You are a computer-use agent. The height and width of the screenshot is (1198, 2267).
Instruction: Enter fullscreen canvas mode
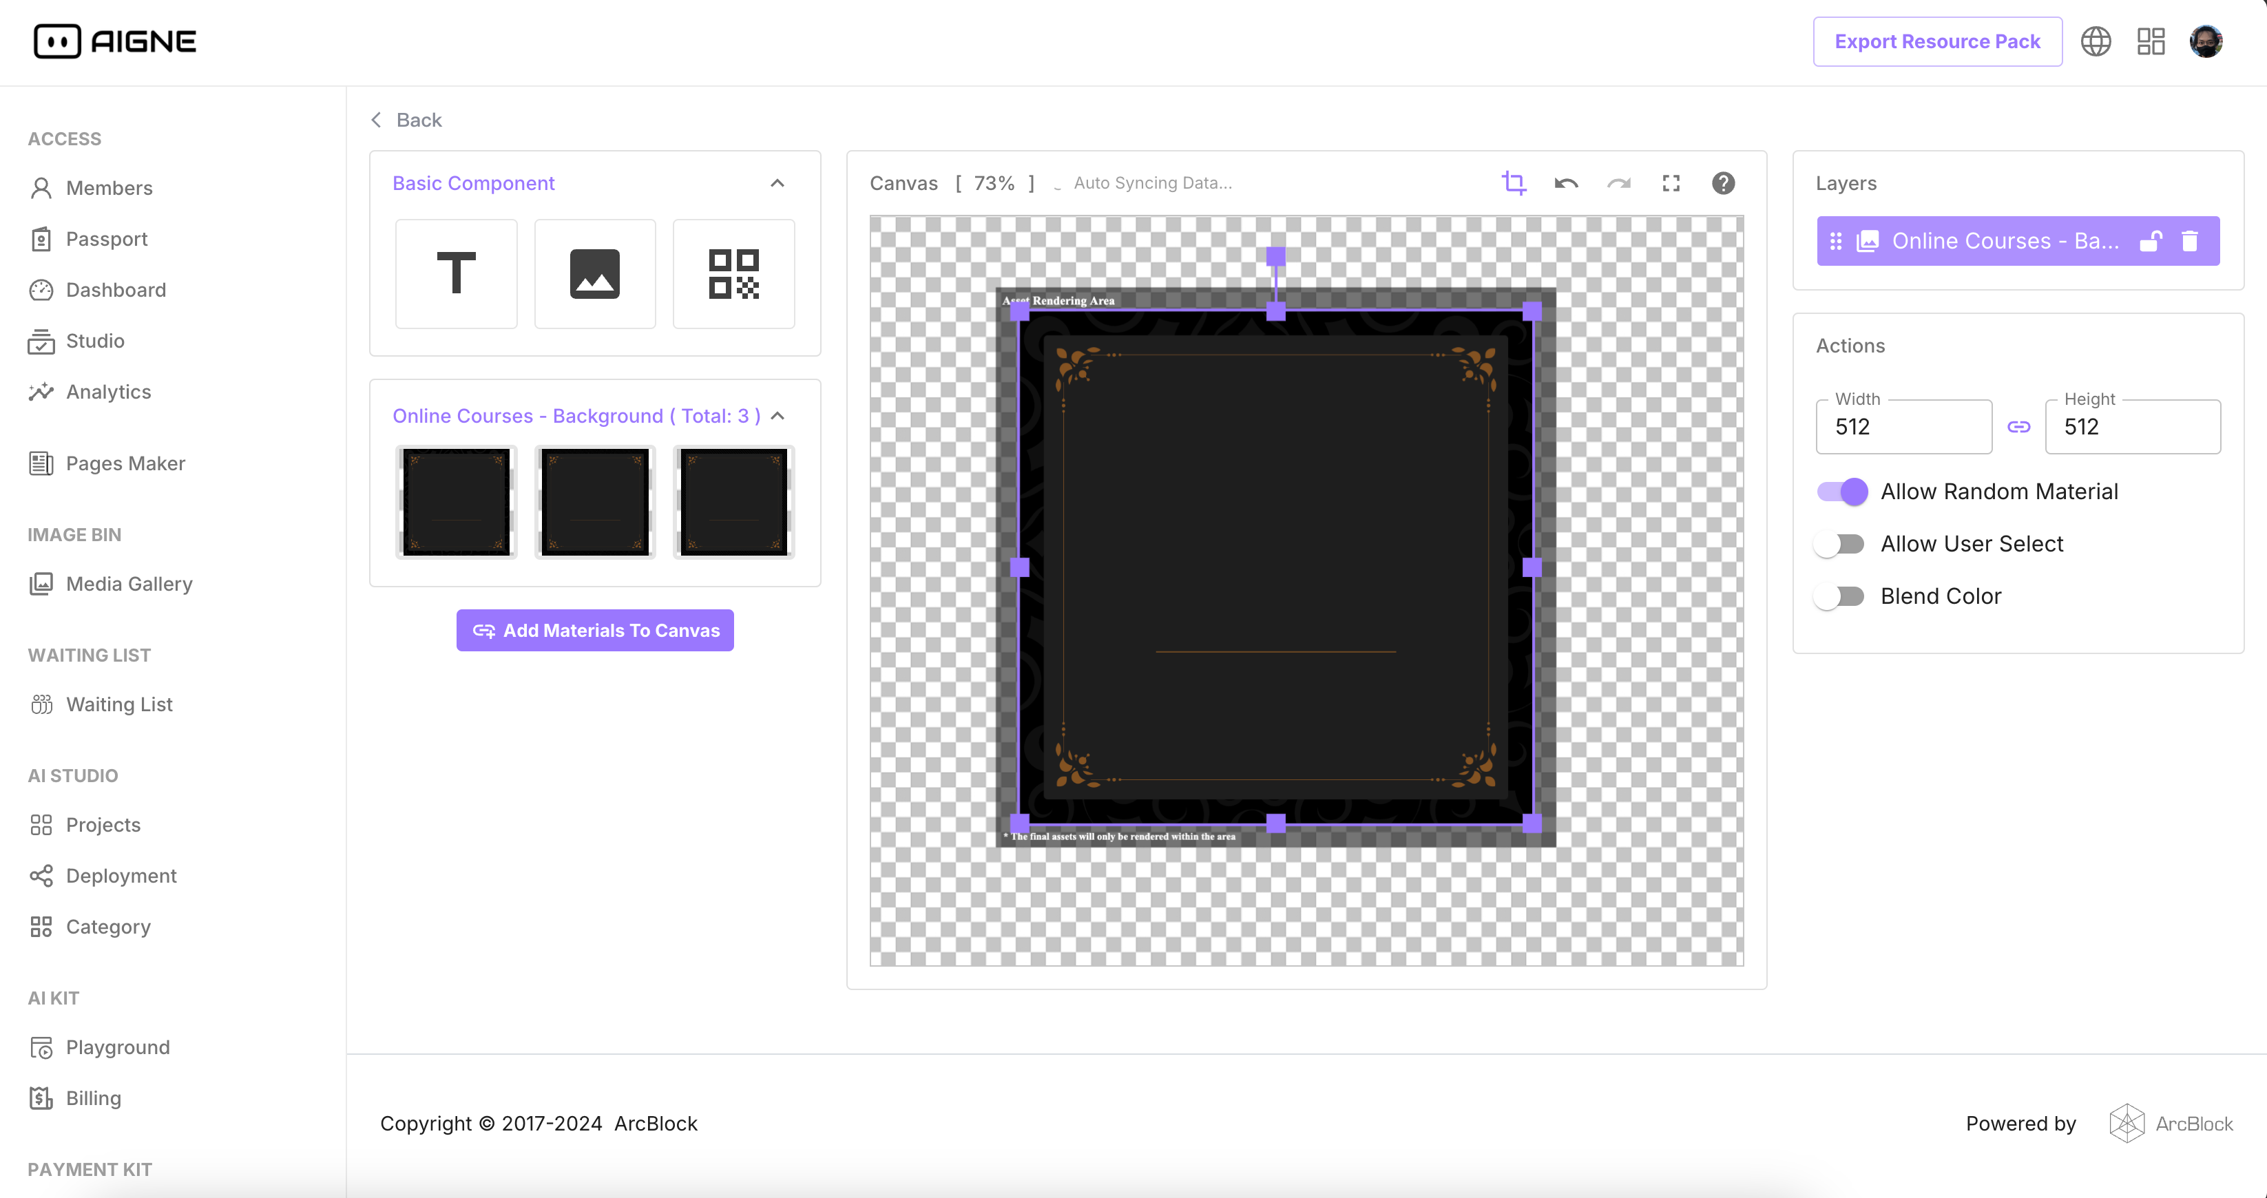[1671, 183]
